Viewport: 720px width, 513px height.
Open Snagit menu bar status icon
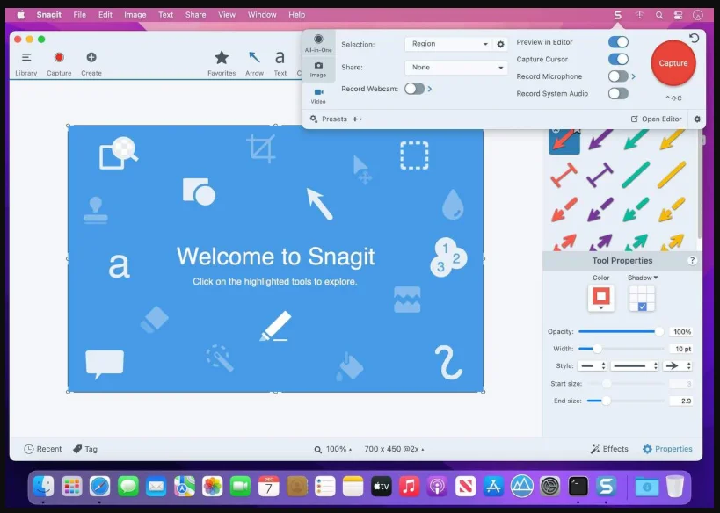(618, 15)
